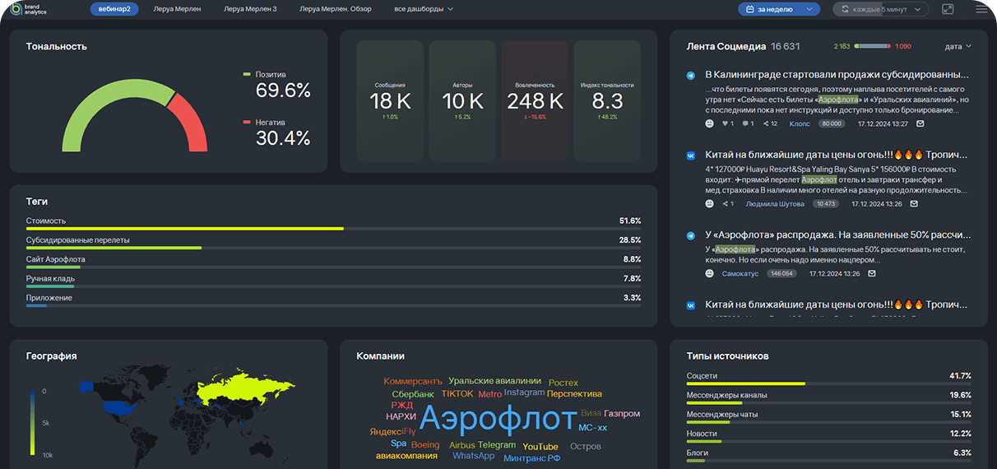Click the red «Негатив» legend marker
The height and width of the screenshot is (469, 997).
(247, 122)
